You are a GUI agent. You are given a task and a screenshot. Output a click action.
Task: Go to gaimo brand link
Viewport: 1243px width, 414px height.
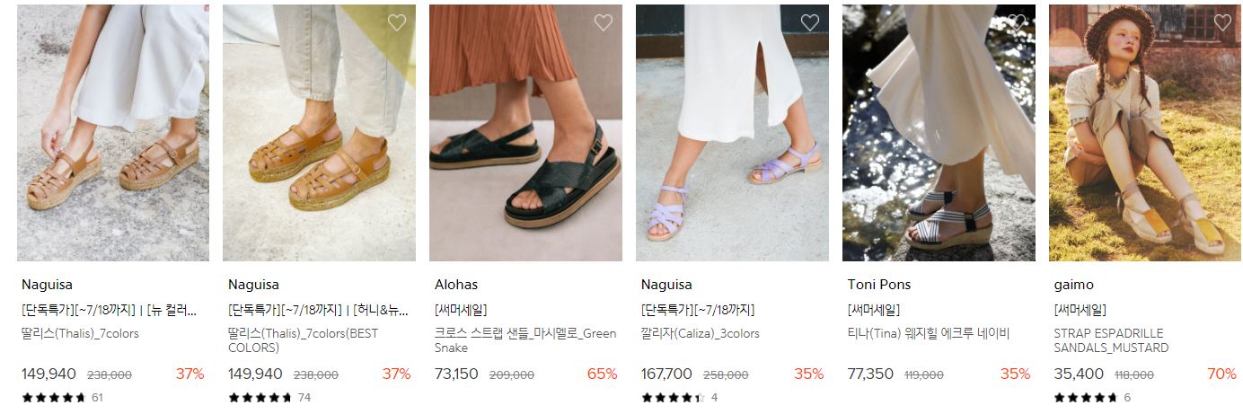(x=1074, y=285)
